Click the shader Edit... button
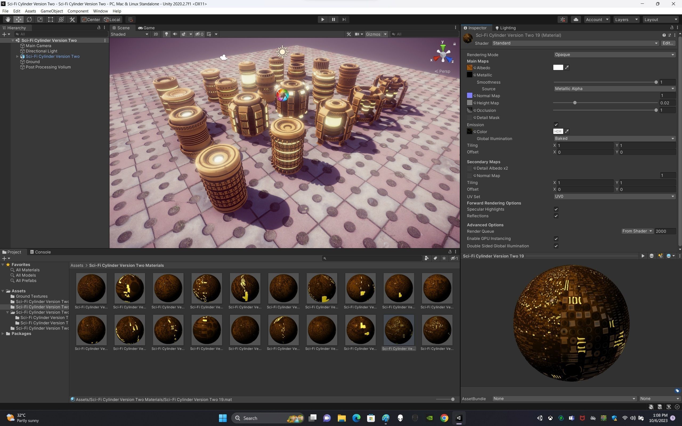682x426 pixels. pyautogui.click(x=667, y=43)
